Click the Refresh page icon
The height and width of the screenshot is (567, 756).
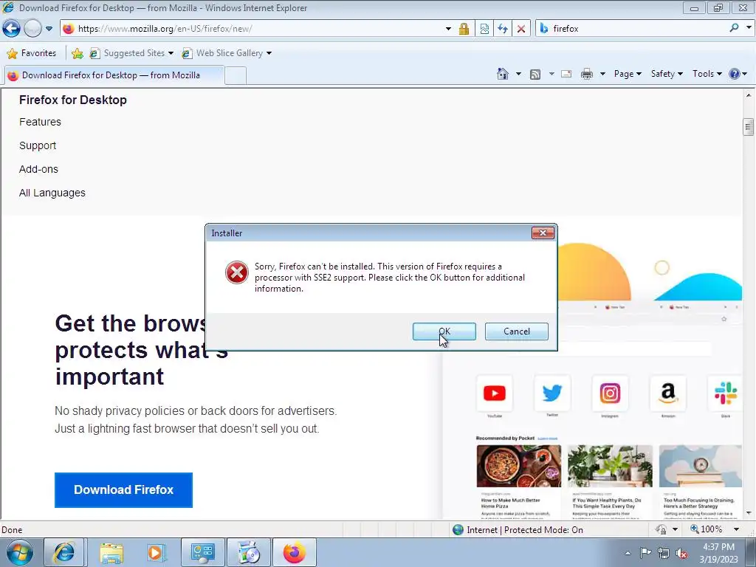coord(503,29)
